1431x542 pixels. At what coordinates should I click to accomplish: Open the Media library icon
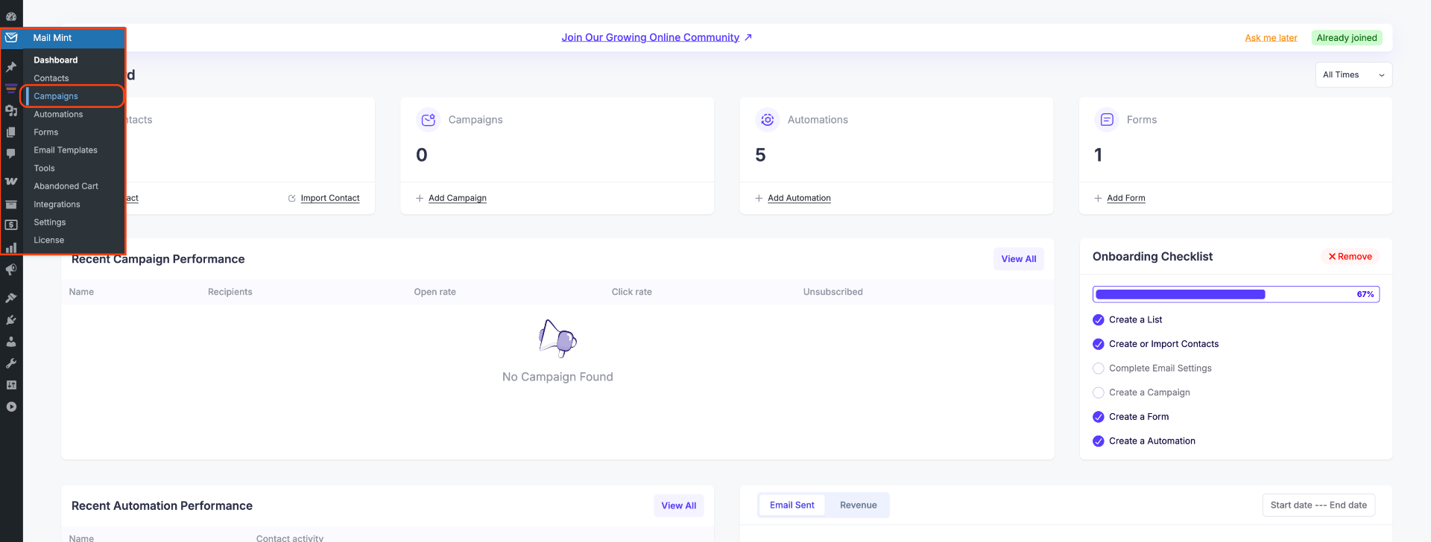tap(11, 110)
